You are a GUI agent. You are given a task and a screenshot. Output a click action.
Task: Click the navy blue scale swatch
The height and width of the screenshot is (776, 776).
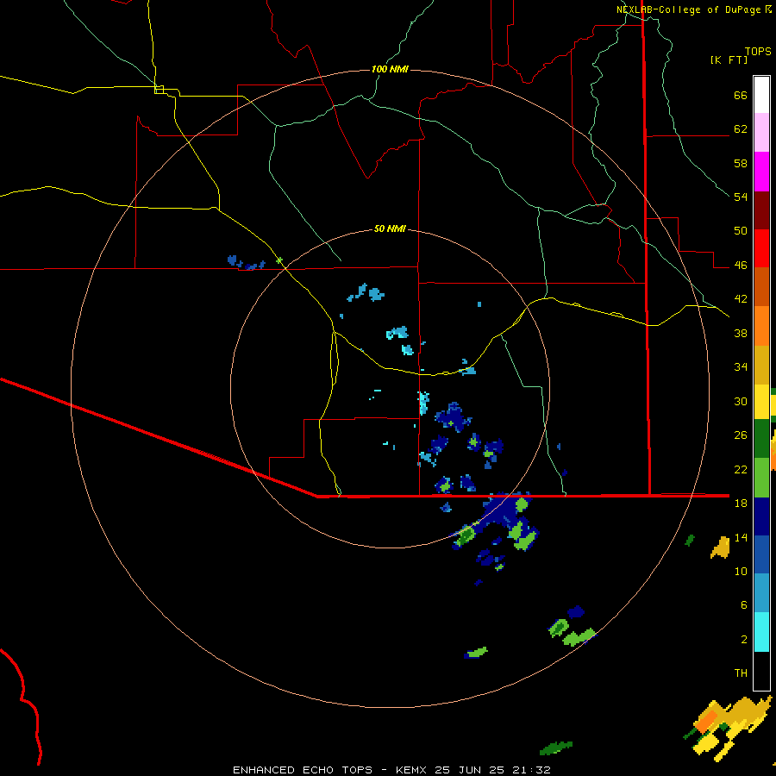[761, 516]
